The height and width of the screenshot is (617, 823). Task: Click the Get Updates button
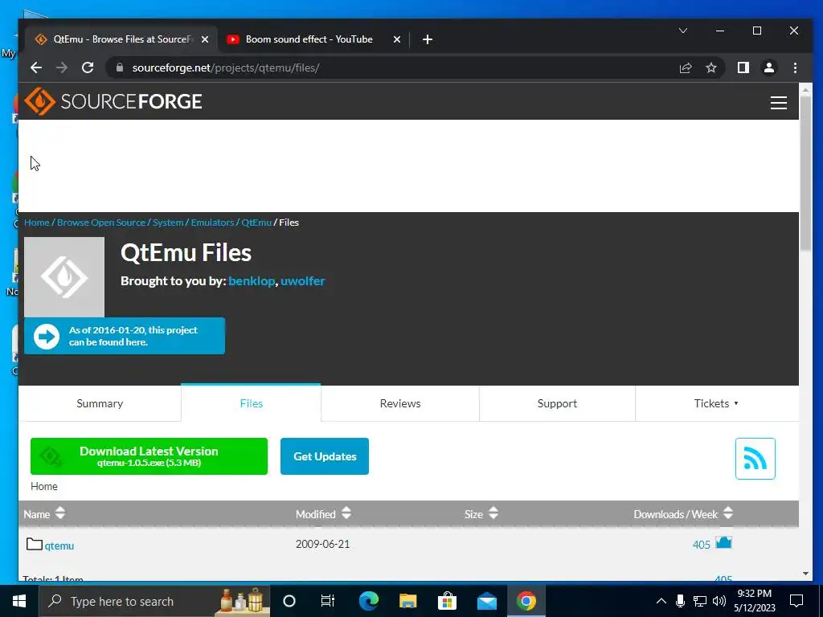pos(325,456)
